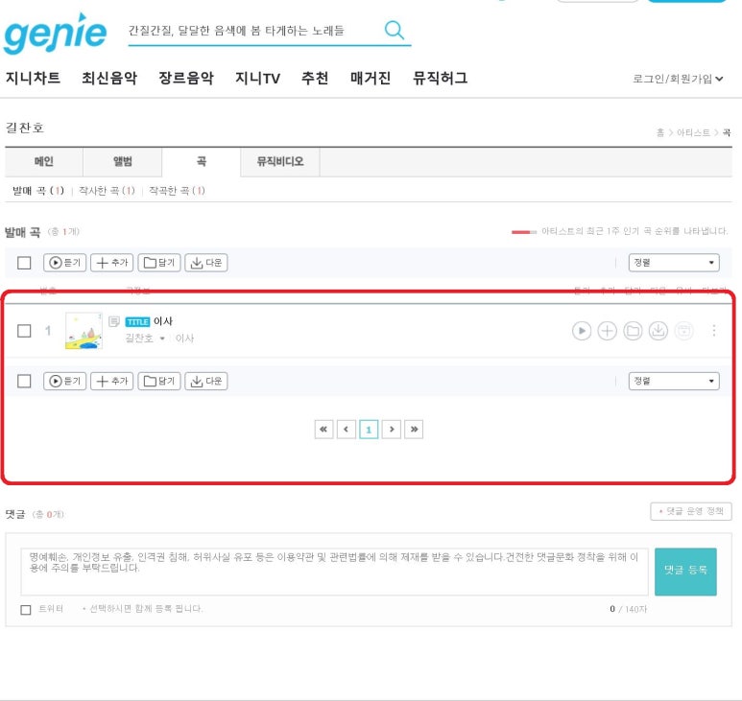The height and width of the screenshot is (701, 742).
Task: Go to the first page with the double-left arrow
Action: pyautogui.click(x=323, y=430)
